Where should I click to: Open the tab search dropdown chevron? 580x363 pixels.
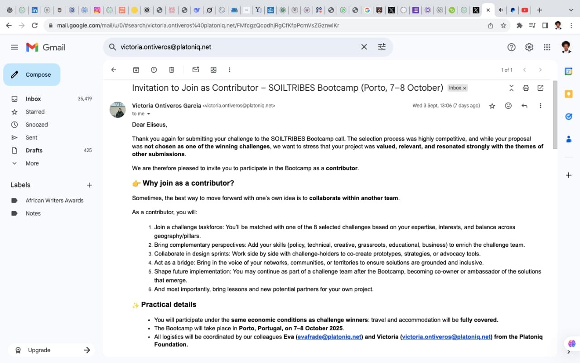tap(571, 10)
